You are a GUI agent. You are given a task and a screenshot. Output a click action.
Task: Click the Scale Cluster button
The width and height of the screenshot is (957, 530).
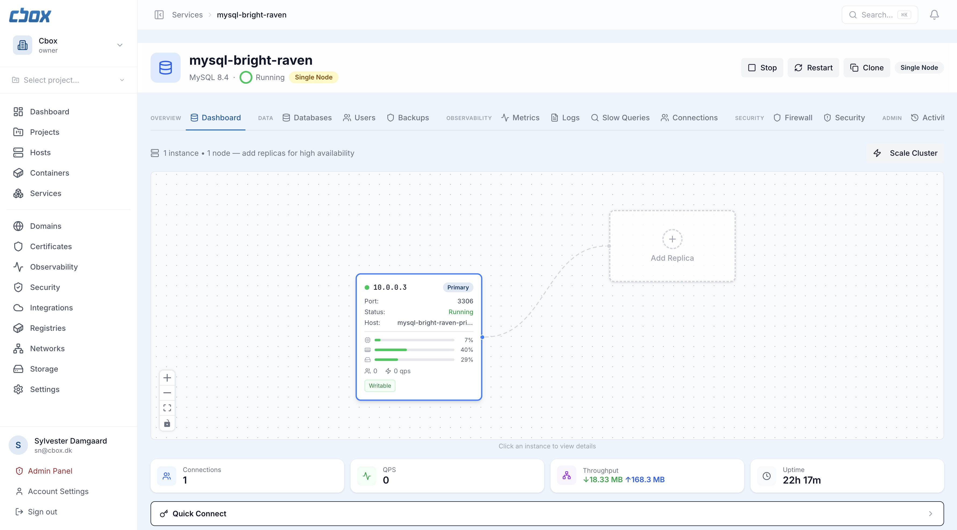(906, 153)
